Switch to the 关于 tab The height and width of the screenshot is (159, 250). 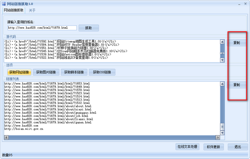(32, 10)
